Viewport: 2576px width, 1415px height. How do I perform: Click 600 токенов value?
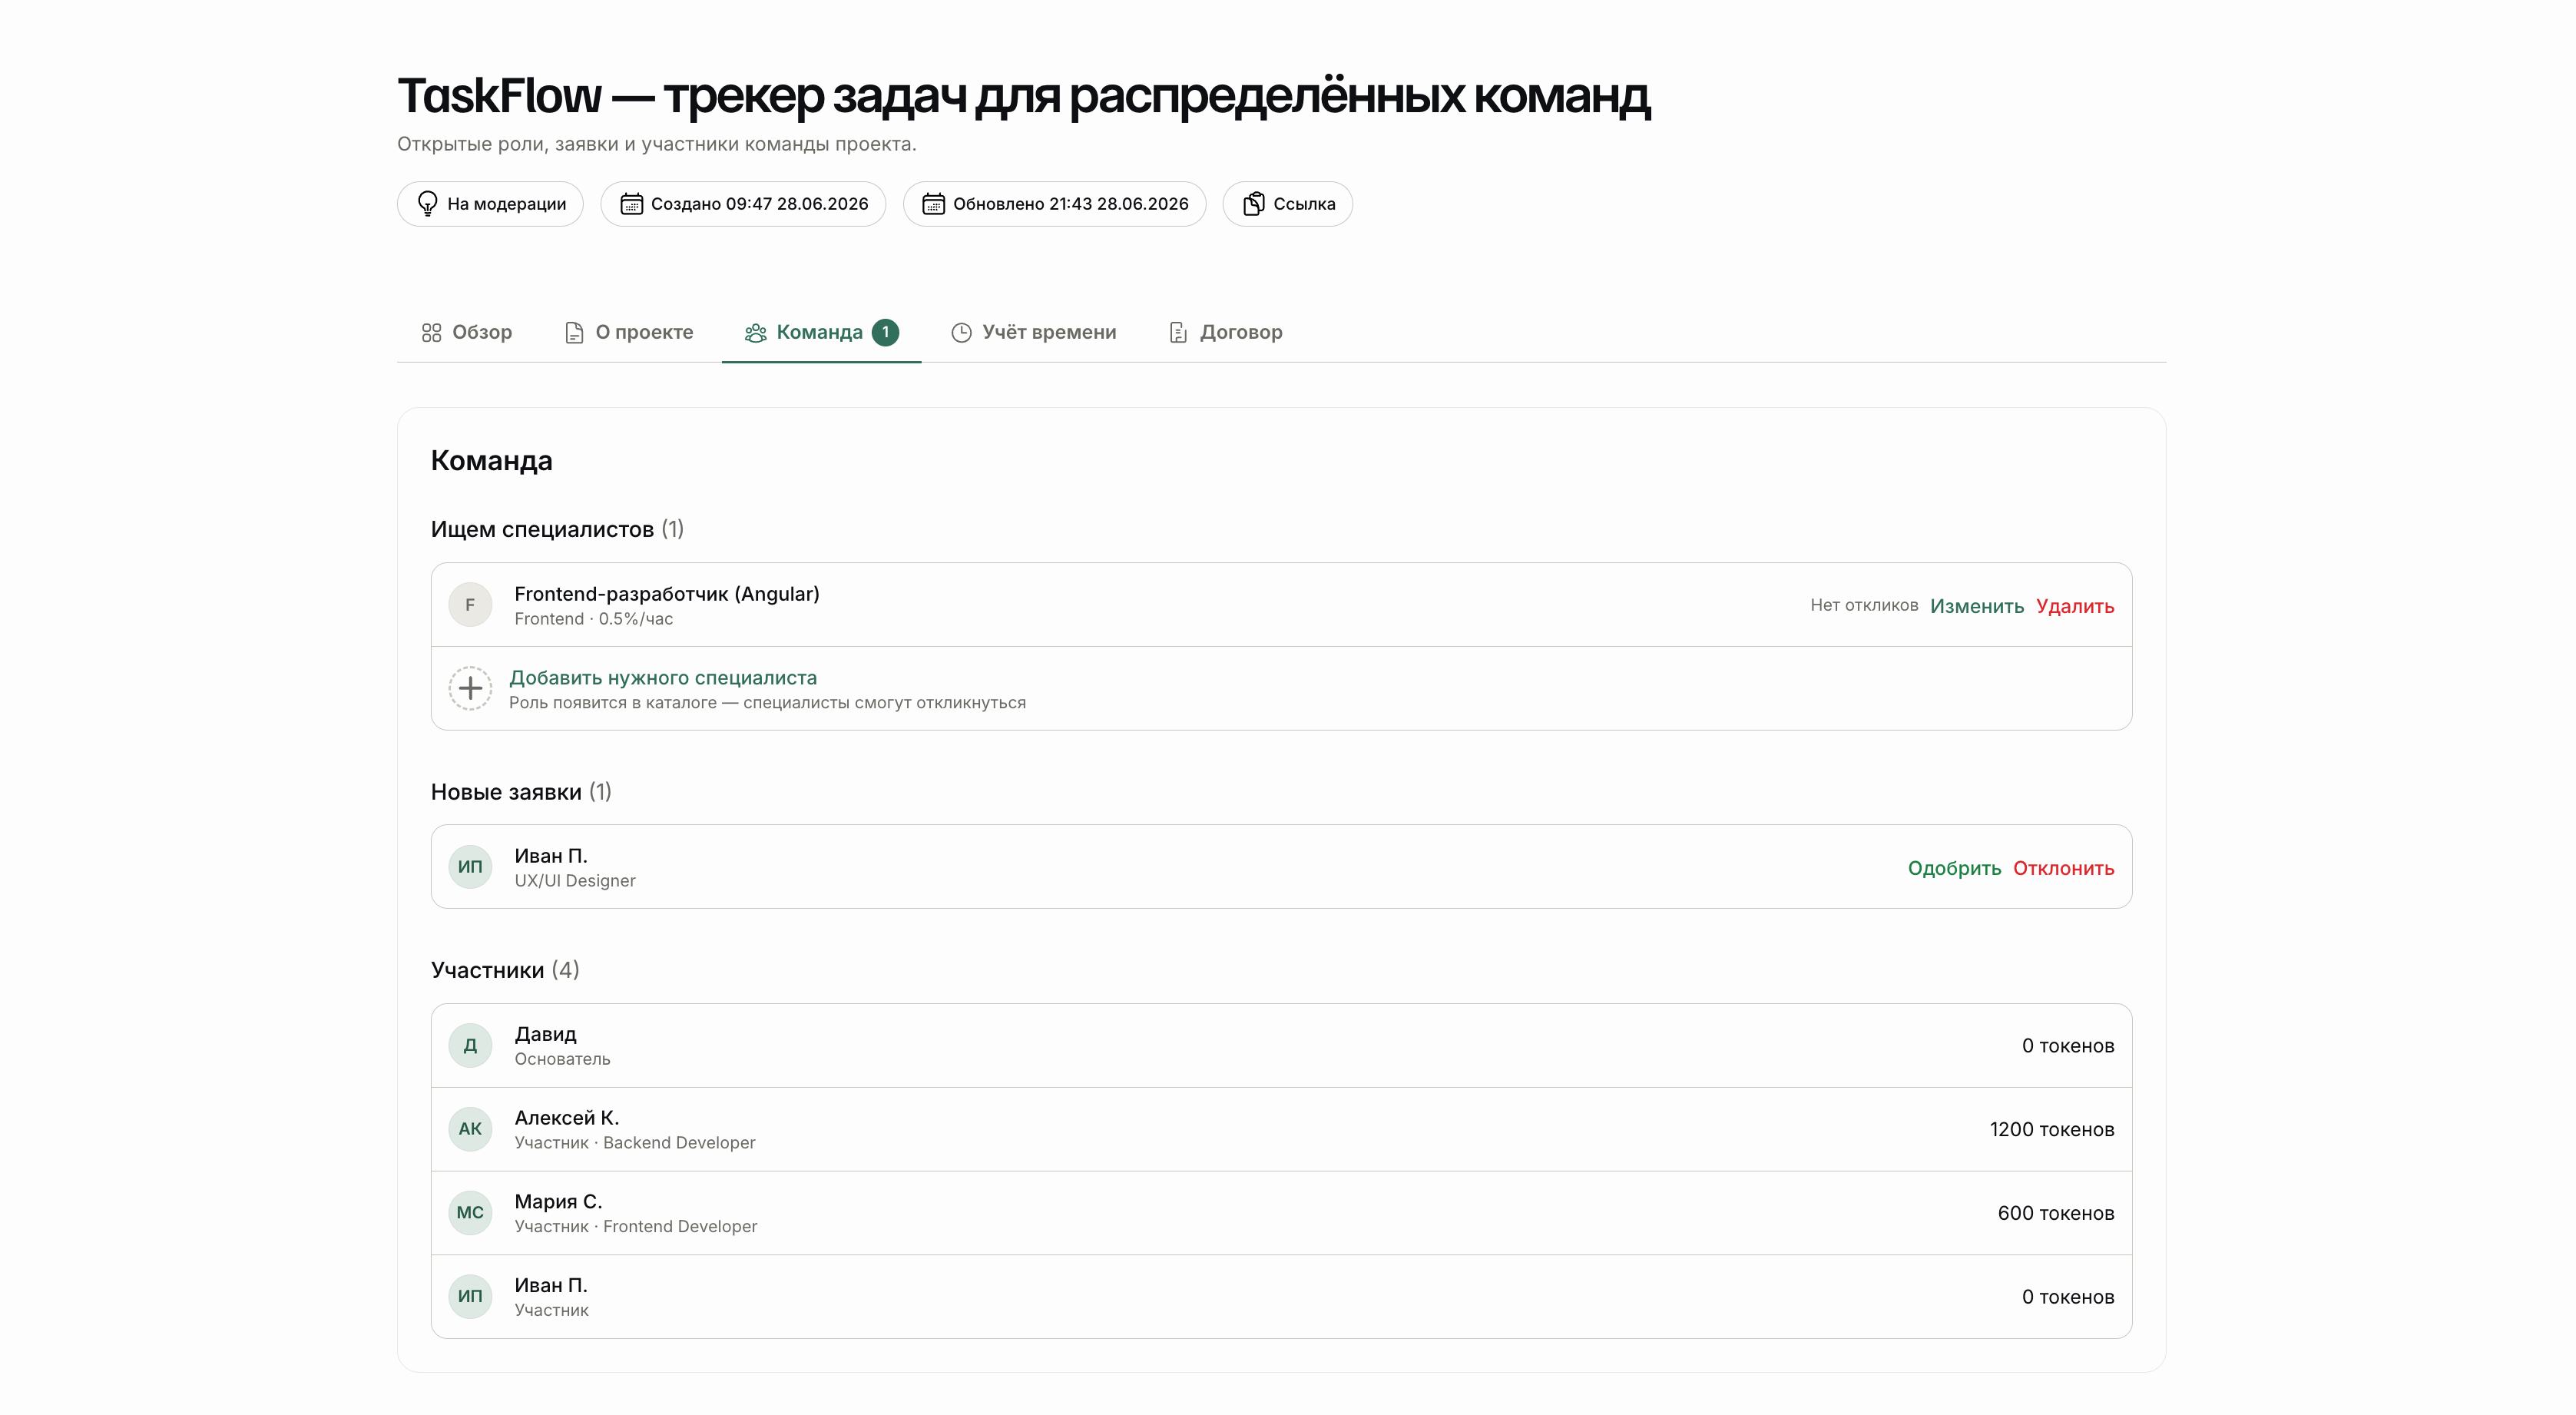point(2056,1214)
